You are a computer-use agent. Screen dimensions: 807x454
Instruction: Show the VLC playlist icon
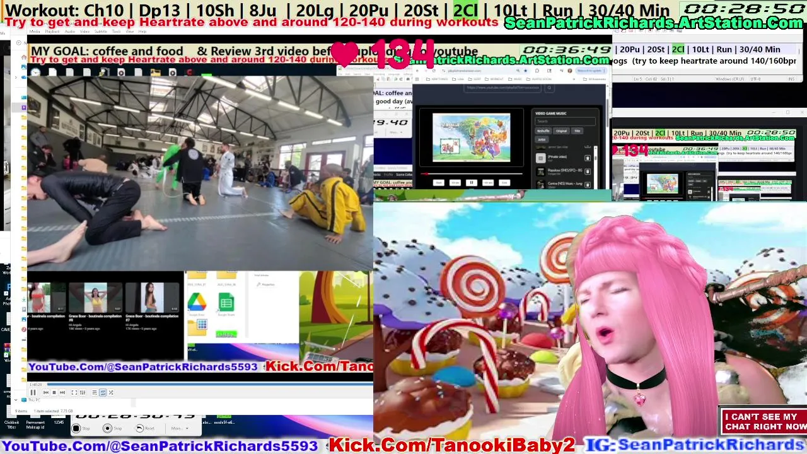pyautogui.click(x=95, y=392)
